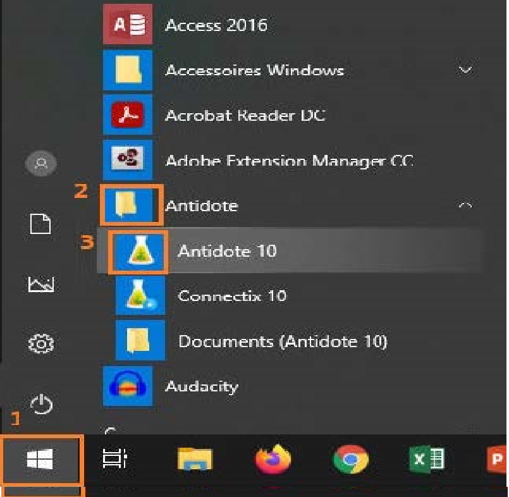
Task: Open File Explorer from the taskbar
Action: coord(195,460)
